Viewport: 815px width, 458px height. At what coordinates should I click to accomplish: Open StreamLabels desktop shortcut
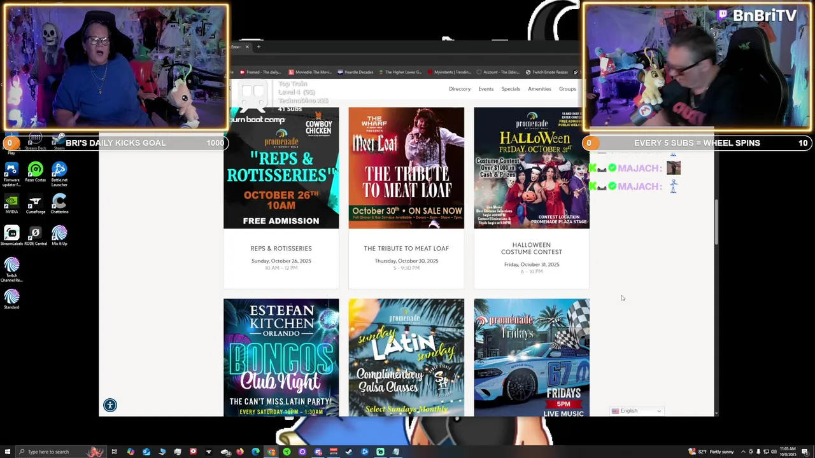(11, 235)
